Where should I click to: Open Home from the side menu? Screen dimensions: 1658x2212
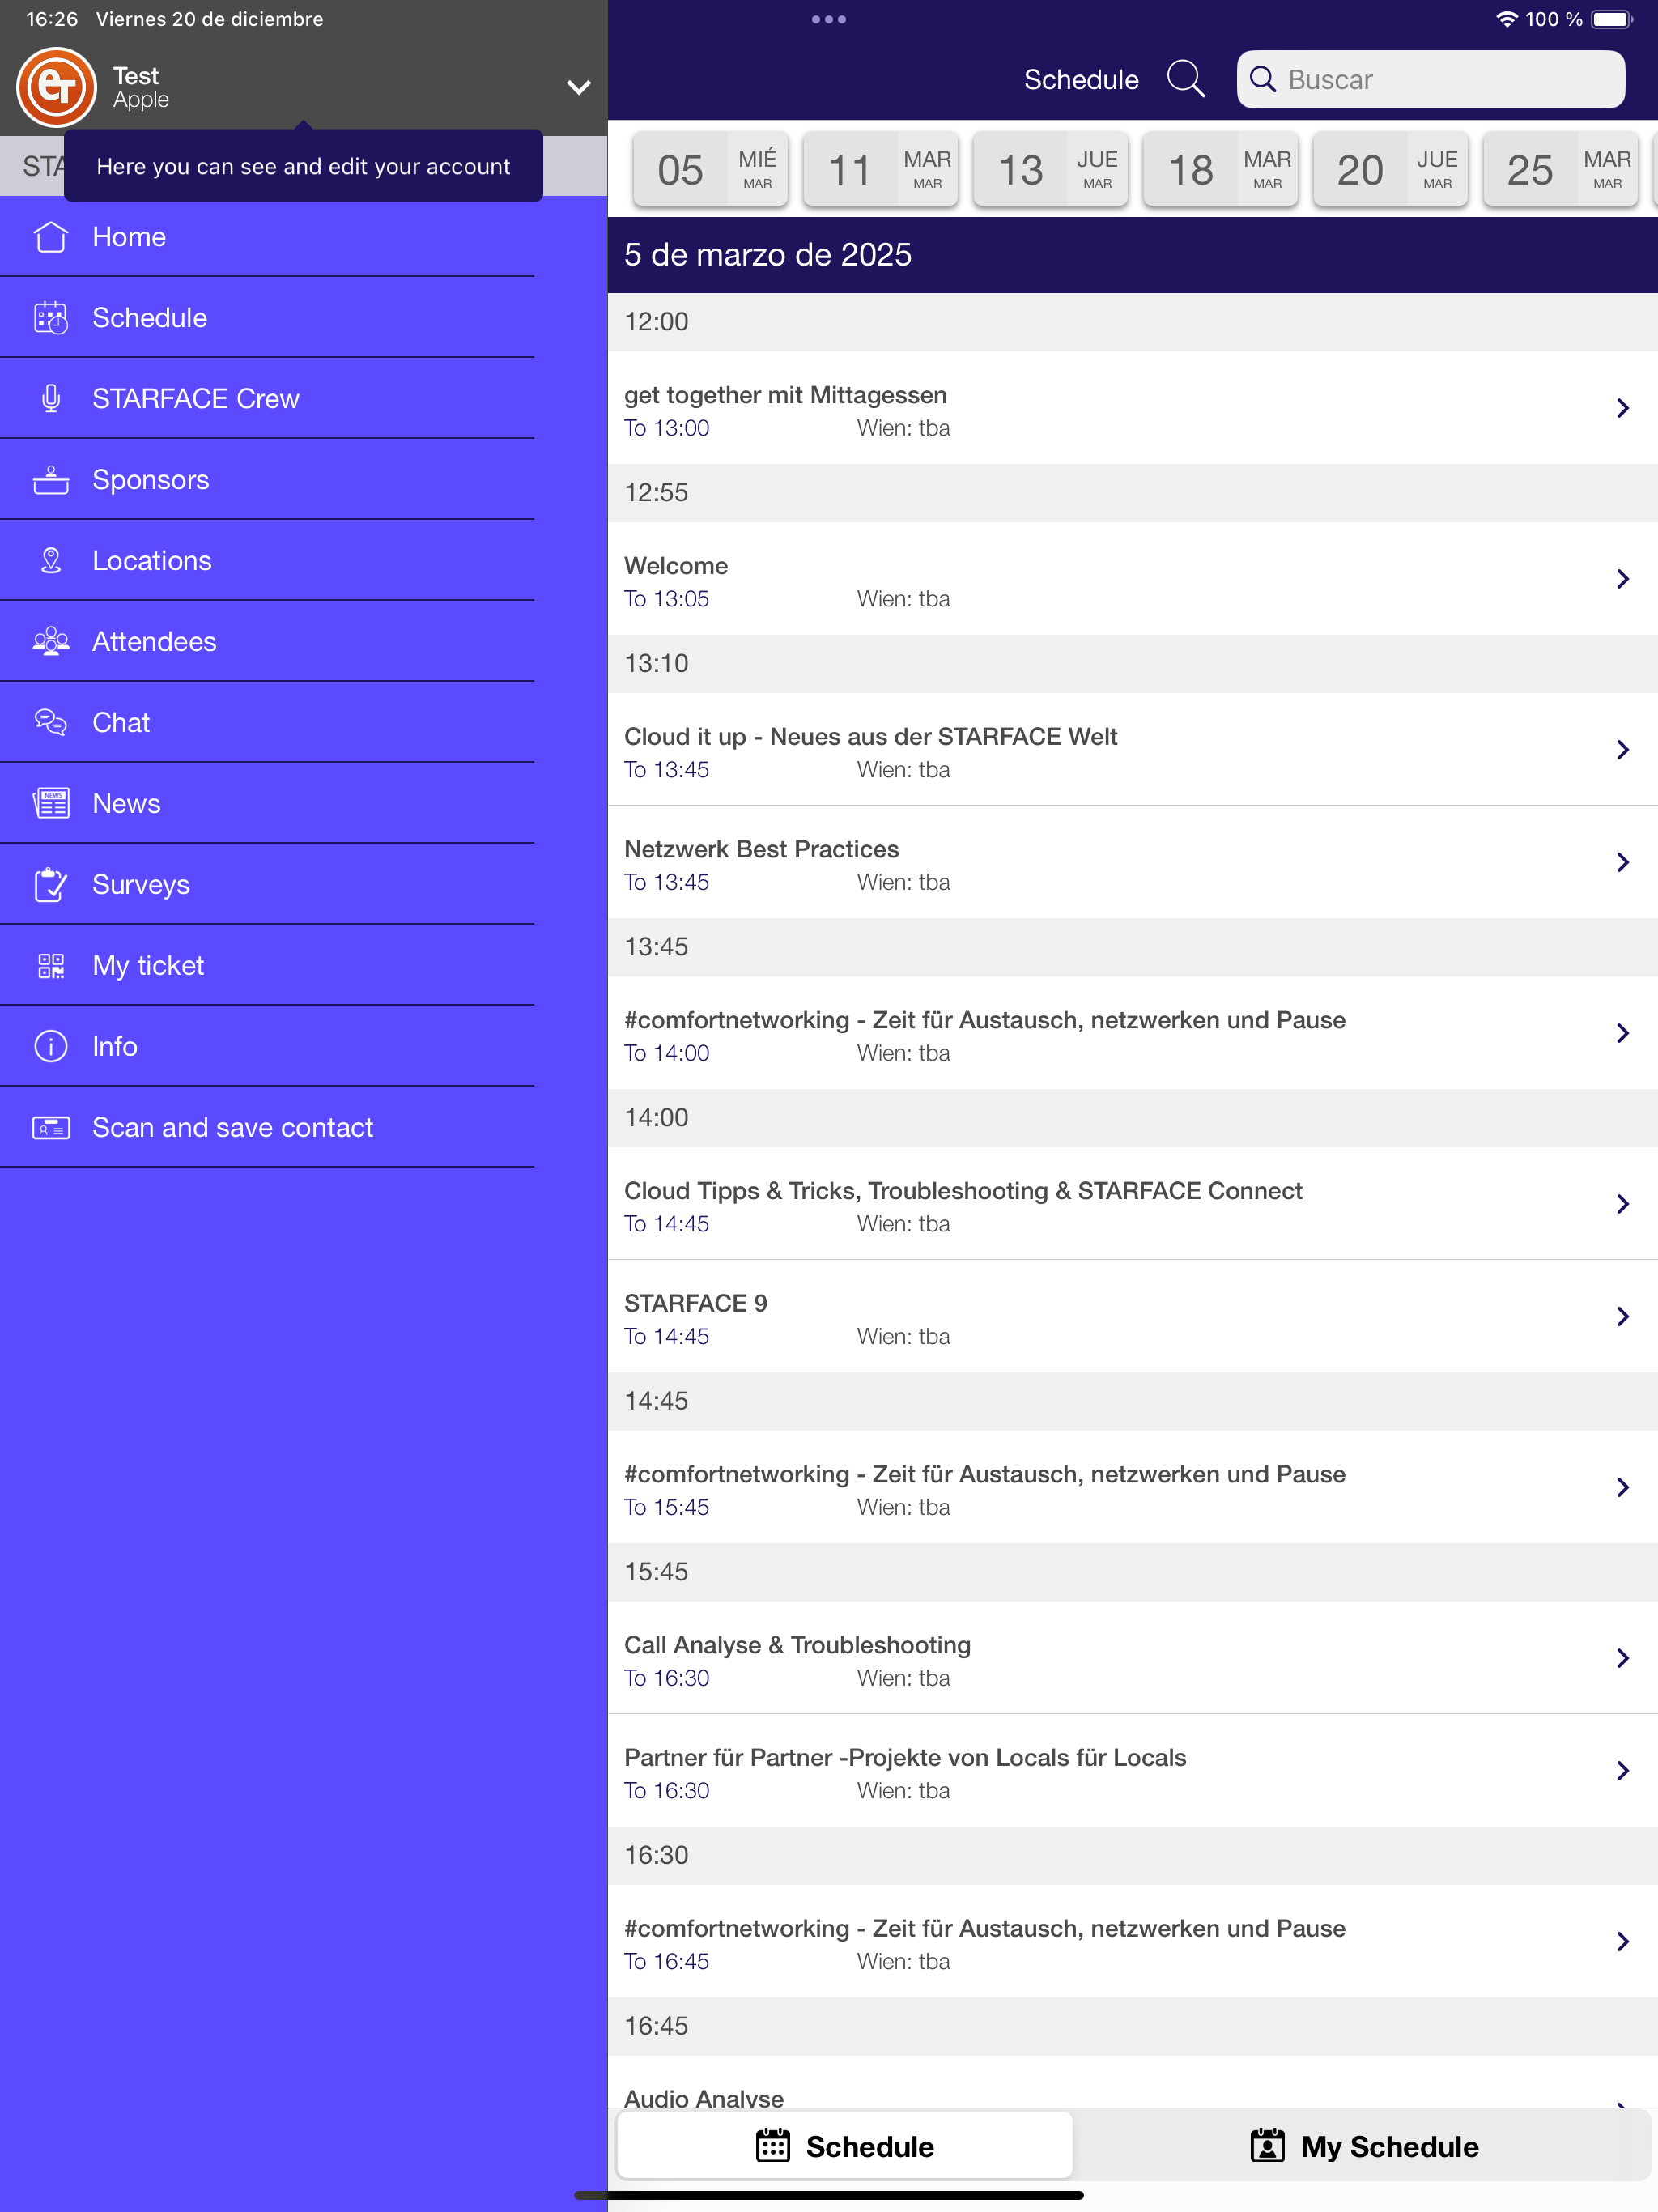[x=267, y=237]
